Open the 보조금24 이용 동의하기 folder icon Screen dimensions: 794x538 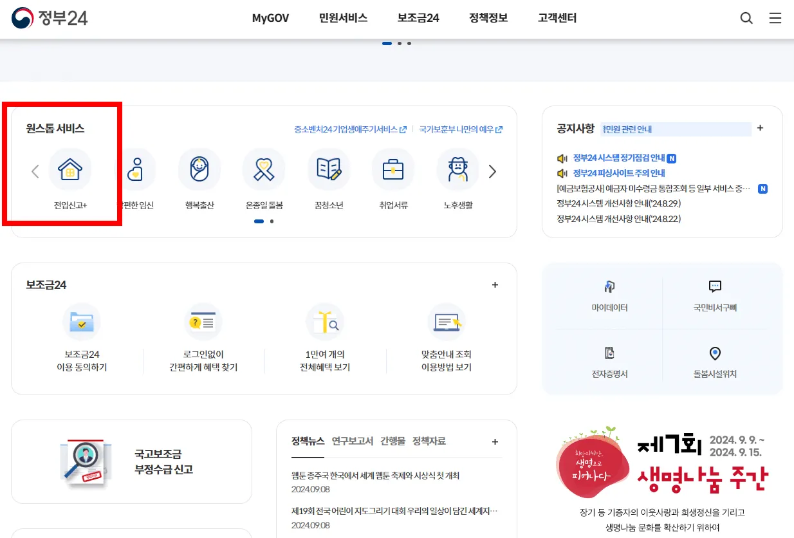82,322
